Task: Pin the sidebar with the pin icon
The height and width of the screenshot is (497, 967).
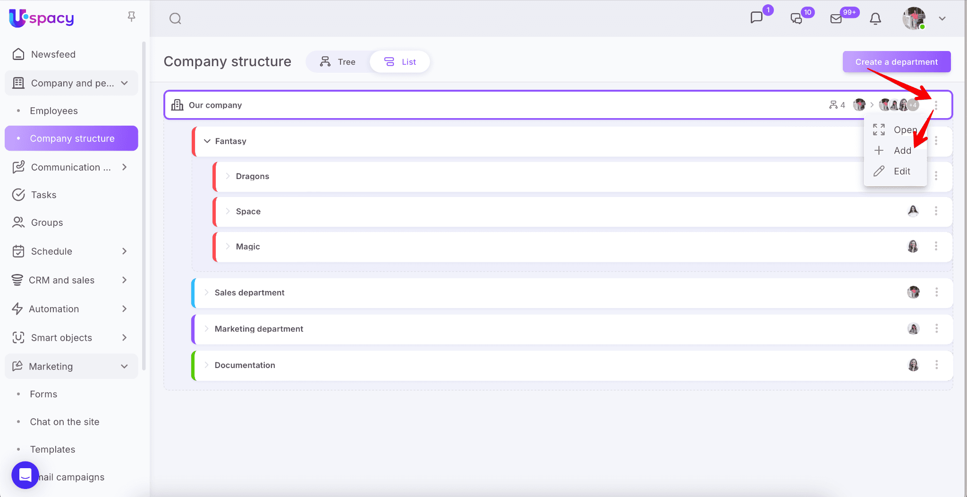Action: coord(132,17)
